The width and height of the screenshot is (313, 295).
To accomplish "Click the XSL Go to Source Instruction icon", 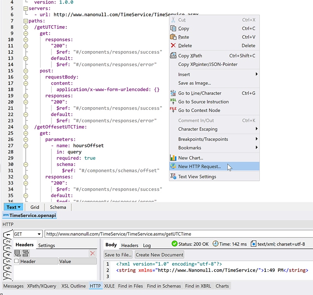I will point(173,101).
